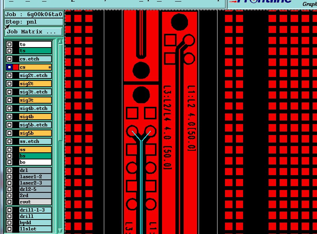Select the '2rd' layer name
Viewport: 317px width, 234px height.
[x=35, y=196]
